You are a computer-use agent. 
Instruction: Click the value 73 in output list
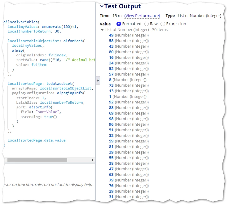coord(111,85)
